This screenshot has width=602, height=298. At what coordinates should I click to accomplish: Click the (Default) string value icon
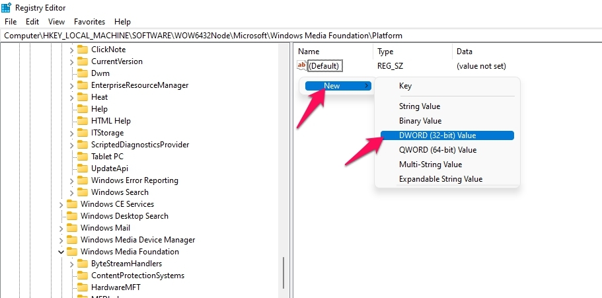pos(302,65)
